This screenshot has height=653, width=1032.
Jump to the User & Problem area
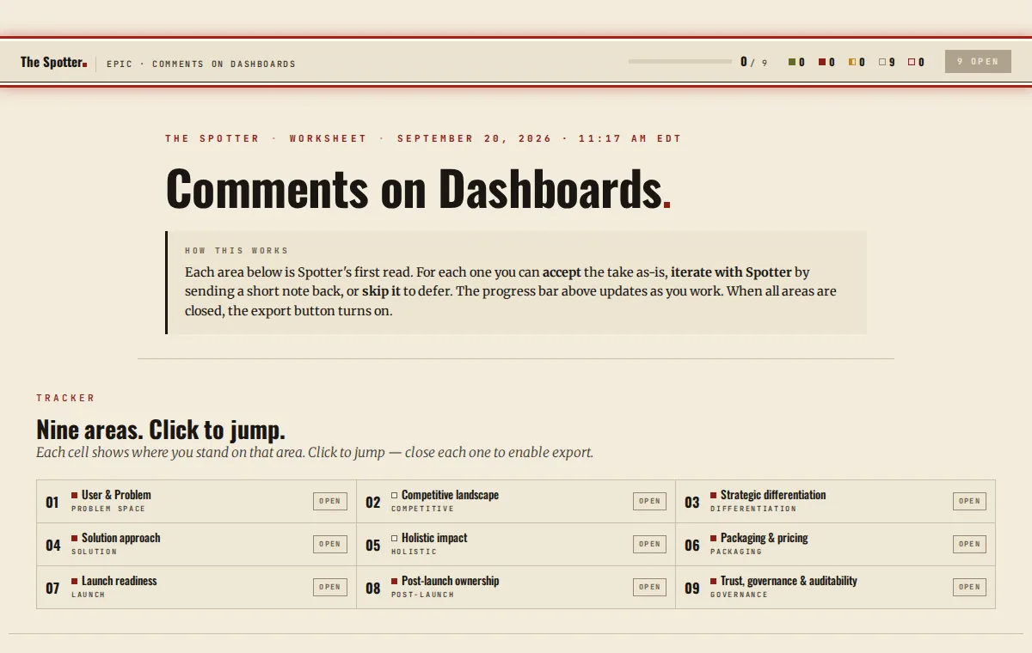point(196,502)
